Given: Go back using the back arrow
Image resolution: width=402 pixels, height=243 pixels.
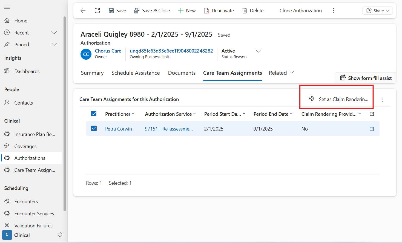Looking at the screenshot, I should (83, 11).
